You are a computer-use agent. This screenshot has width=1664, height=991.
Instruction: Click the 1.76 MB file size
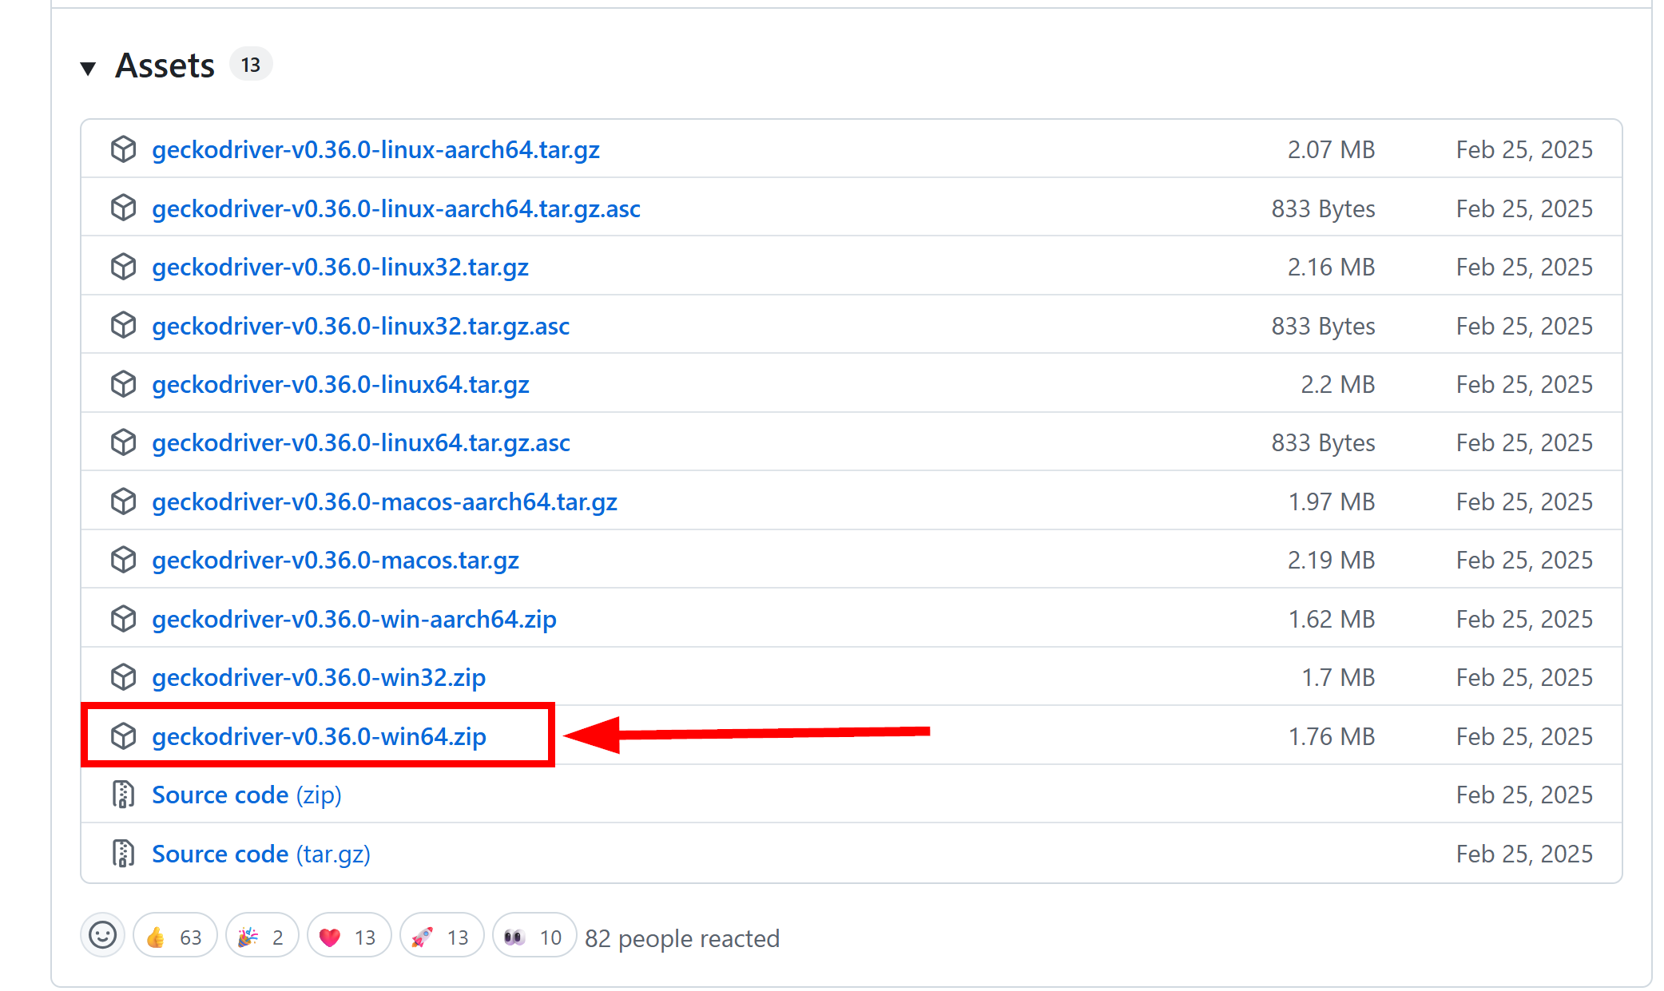coord(1332,736)
